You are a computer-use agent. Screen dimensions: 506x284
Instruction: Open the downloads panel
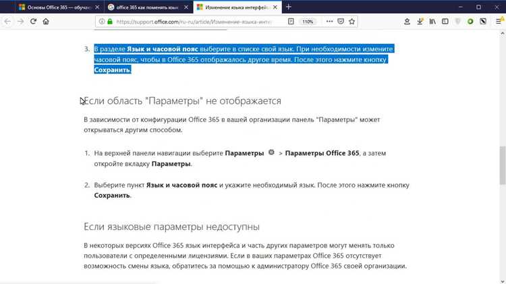[420, 22]
